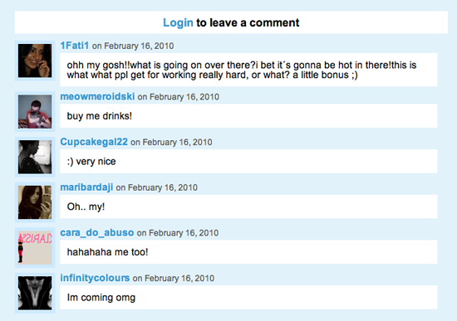Image resolution: width=457 pixels, height=321 pixels.
Task: Click the ':) very nice' comment box
Action: tap(248, 161)
